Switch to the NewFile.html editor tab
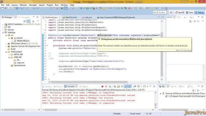 70,17
